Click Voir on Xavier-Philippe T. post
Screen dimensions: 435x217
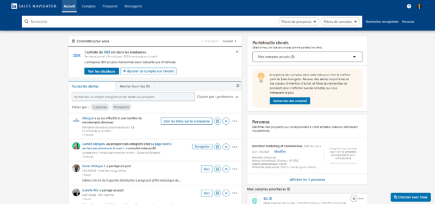pos(207,169)
